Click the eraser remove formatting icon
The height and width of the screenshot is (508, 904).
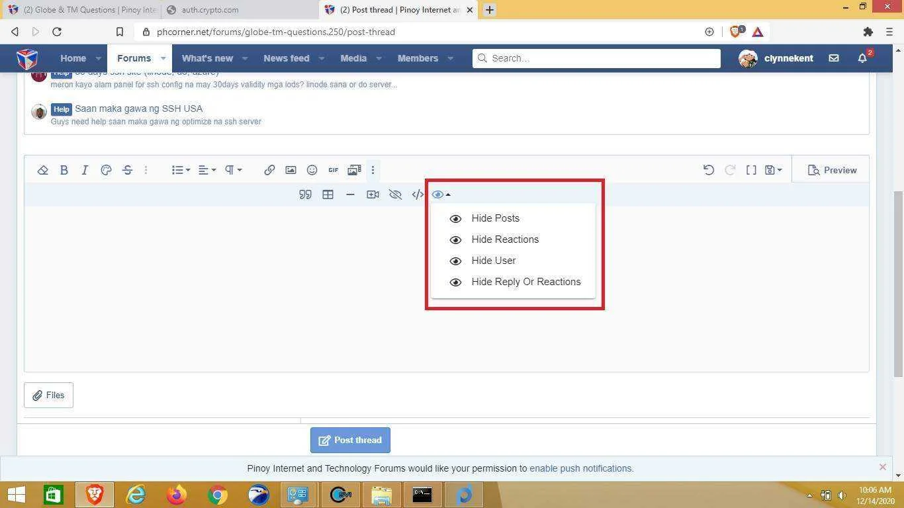tap(43, 170)
